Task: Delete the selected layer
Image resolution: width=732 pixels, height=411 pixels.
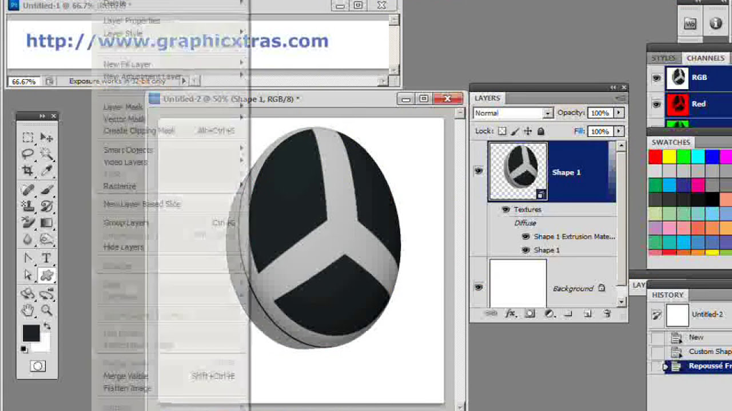Action: point(607,313)
